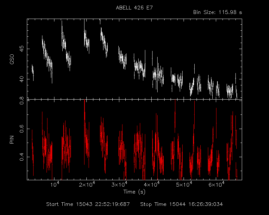Click the 40 tick label on GSO axis
The width and height of the screenshot is (269, 215).
22,79
